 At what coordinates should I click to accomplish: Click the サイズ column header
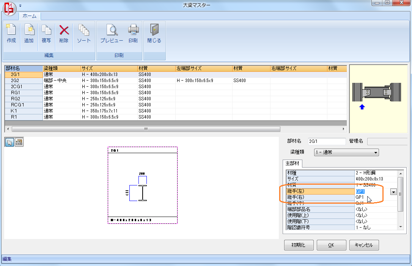coord(109,68)
